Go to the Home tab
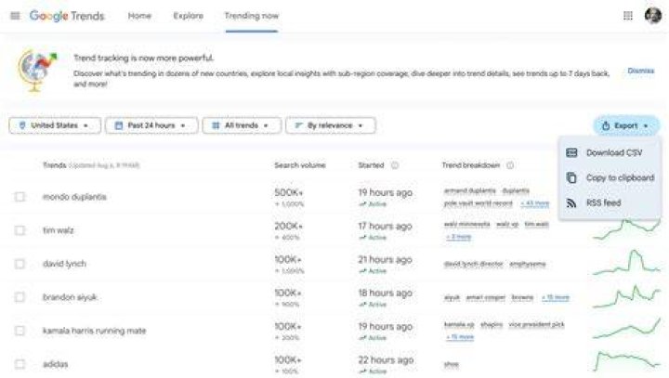The height and width of the screenshot is (378, 669). coord(139,16)
